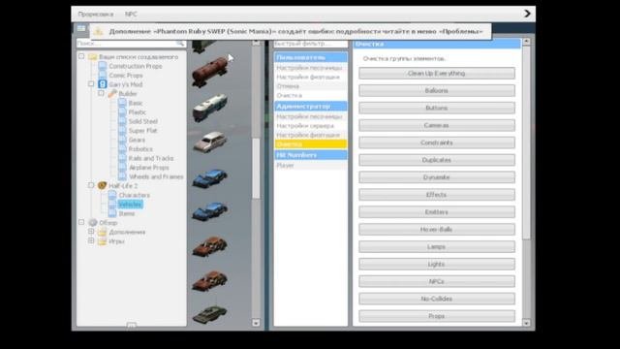This screenshot has height=349, width=620.
Task: Click the folder icon beside Дополнения
Action: (103, 232)
